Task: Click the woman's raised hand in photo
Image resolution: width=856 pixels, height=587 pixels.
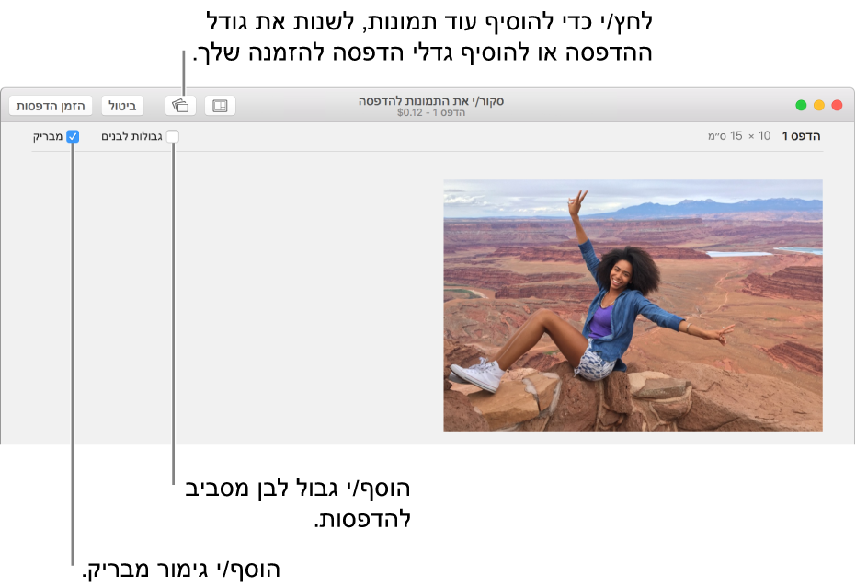Action: [577, 201]
